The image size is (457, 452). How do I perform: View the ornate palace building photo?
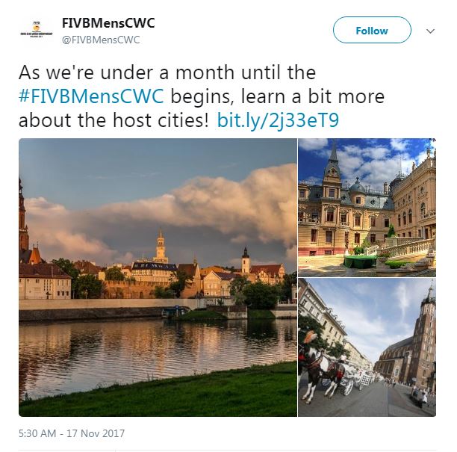[367, 208]
